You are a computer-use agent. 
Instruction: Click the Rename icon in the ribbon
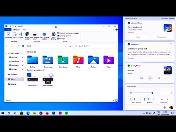tap(21, 34)
